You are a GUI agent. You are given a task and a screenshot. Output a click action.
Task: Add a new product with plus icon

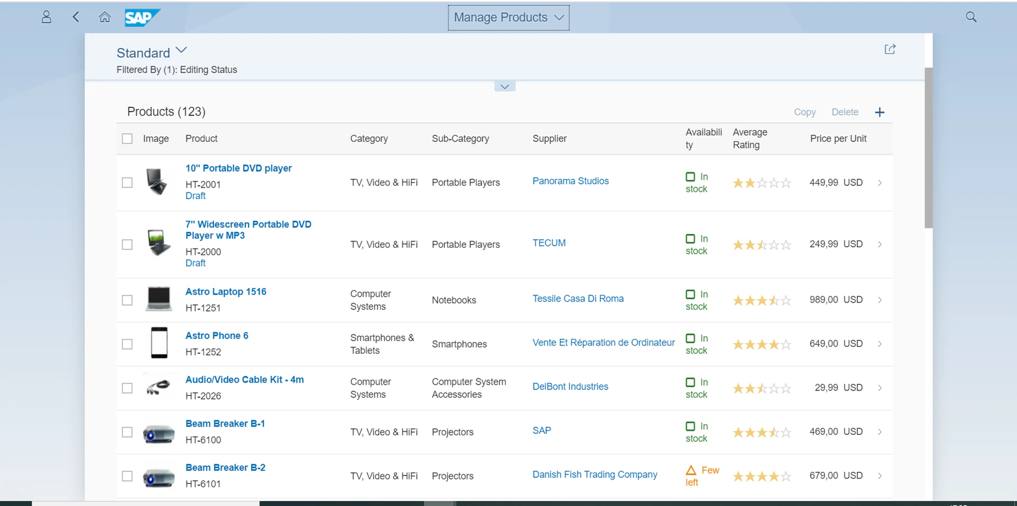pyautogui.click(x=880, y=112)
